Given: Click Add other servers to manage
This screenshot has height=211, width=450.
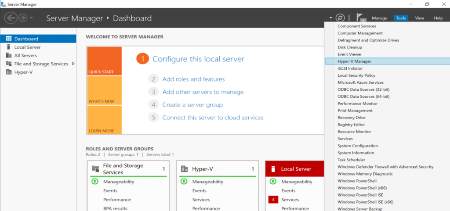Looking at the screenshot, I should click(x=203, y=92).
